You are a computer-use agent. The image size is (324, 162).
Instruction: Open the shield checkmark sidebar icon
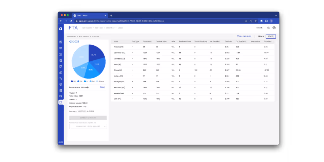tap(61, 84)
